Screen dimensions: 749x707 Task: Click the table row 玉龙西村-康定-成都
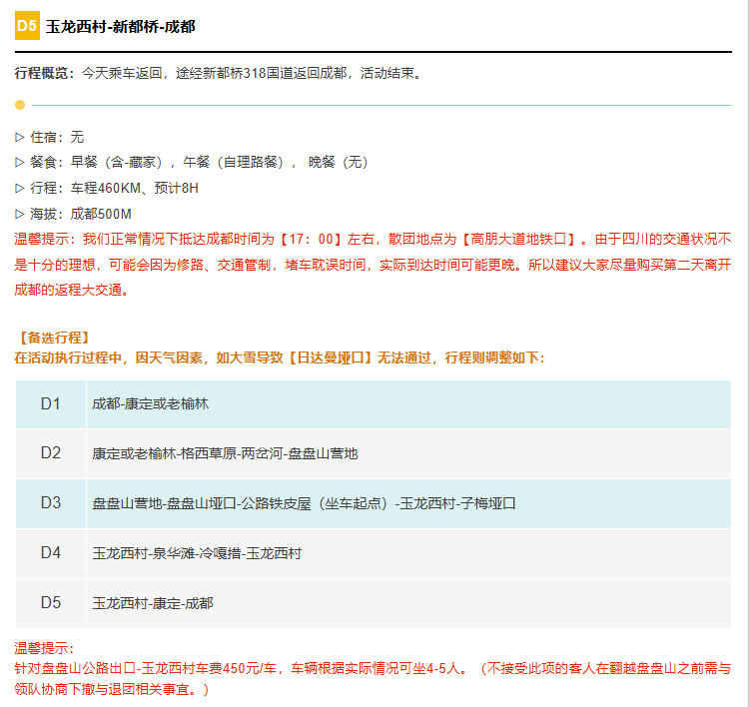pyautogui.click(x=408, y=603)
